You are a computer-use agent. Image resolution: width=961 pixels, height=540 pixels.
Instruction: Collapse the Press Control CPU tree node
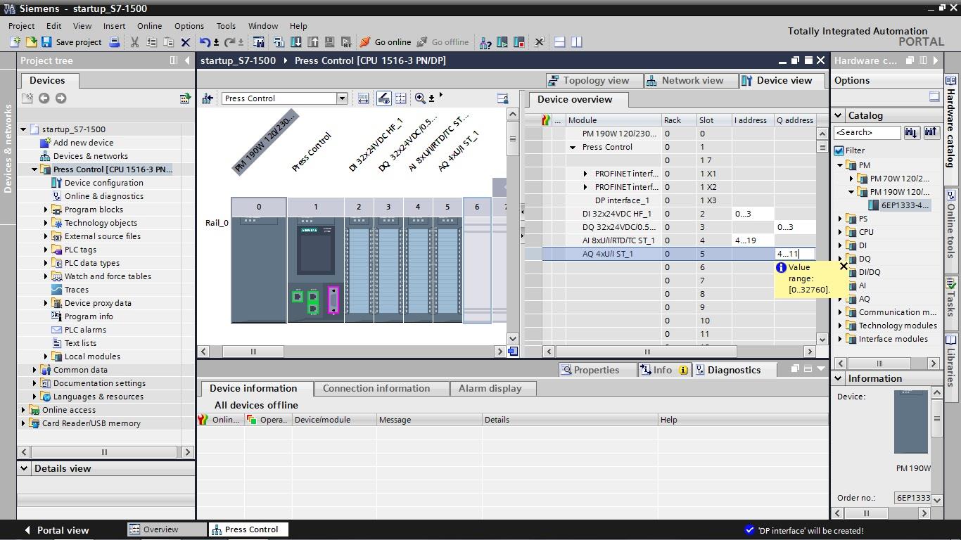coord(34,169)
